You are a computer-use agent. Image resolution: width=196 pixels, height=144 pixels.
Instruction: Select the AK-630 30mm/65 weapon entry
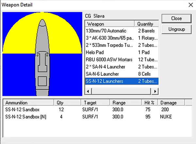click(x=109, y=38)
